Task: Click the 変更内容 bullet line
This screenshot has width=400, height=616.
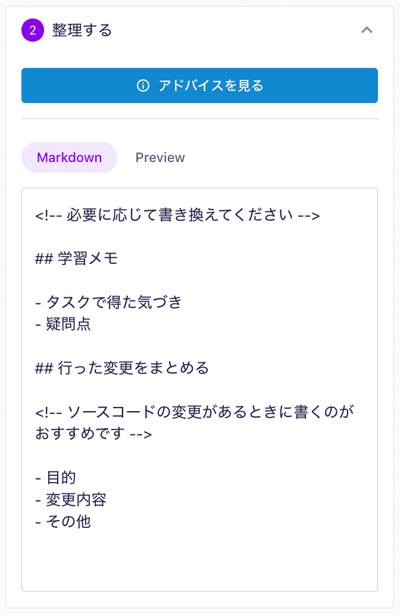Action: pos(71,500)
